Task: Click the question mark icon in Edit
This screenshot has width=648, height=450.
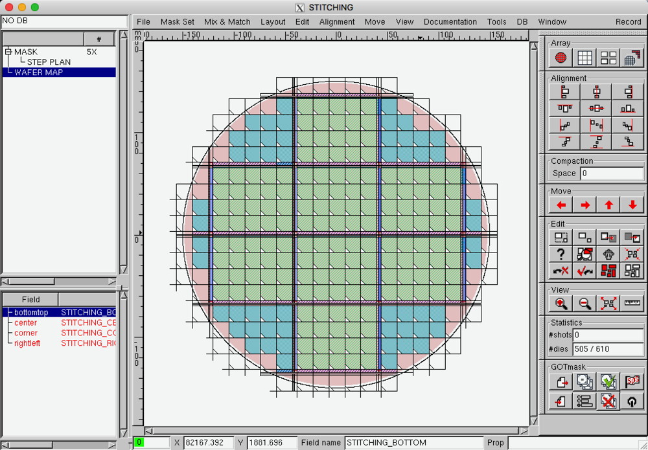Action: tap(561, 254)
